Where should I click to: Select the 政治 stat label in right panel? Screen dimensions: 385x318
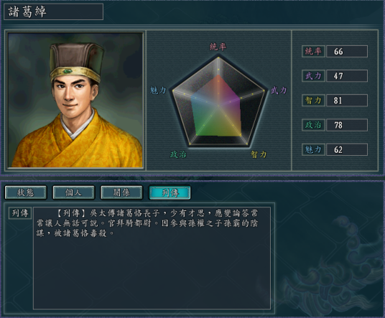313,125
